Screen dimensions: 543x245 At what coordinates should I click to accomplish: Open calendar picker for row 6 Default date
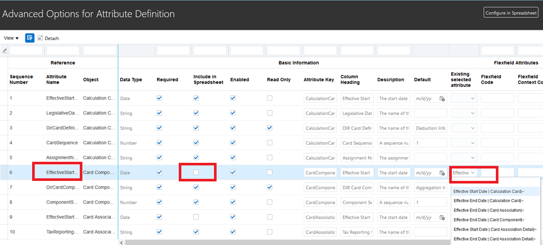(442, 173)
